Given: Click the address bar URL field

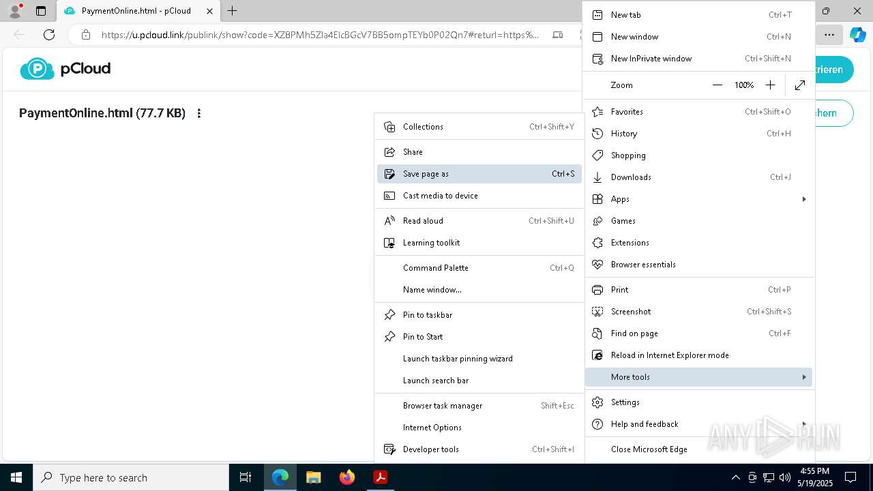Looking at the screenshot, I should [x=320, y=35].
